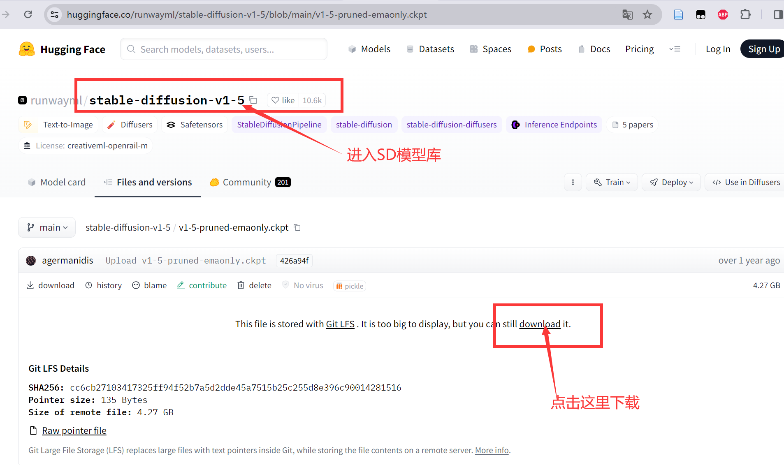This screenshot has height=465, width=784.
Task: Click the stable-diffusion-diffusers tag
Action: [x=451, y=125]
